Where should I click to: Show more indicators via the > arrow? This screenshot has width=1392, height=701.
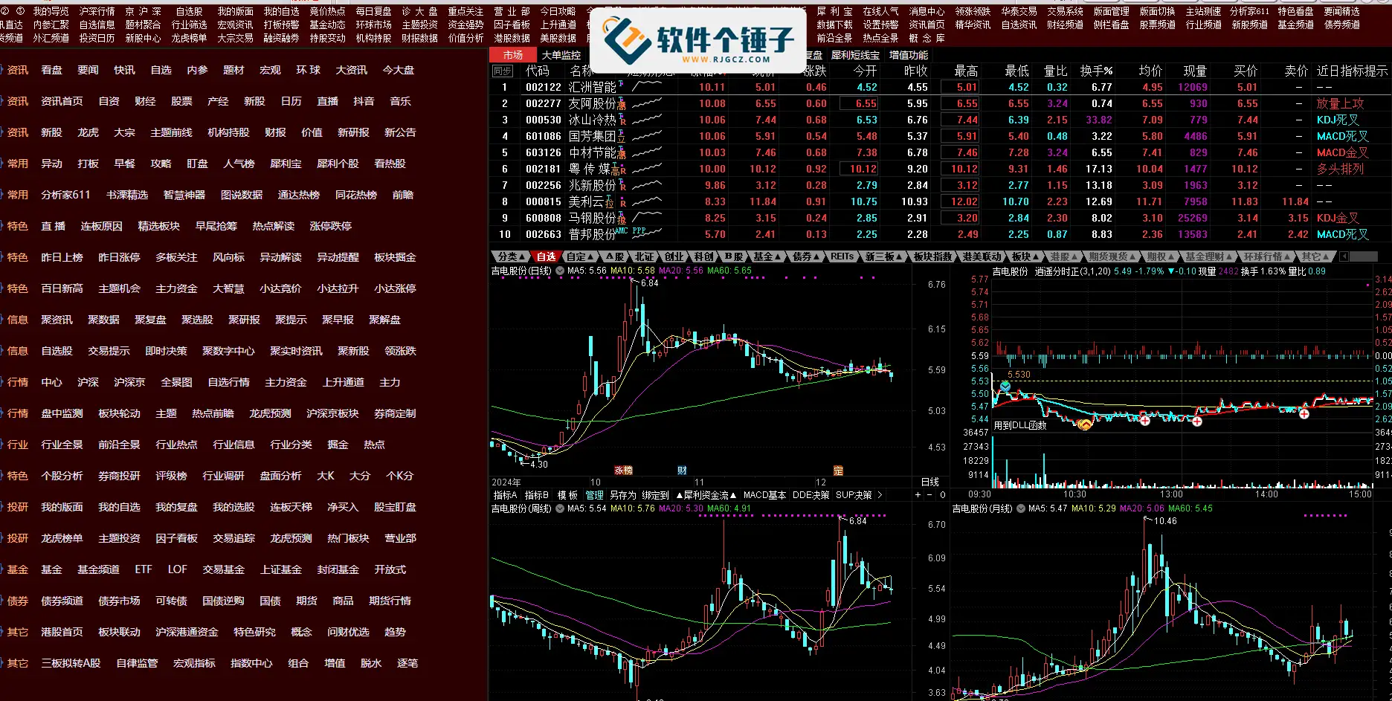point(880,495)
